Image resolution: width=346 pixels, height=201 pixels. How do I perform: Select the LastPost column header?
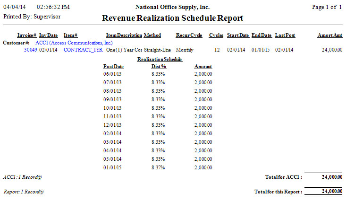tap(285, 35)
